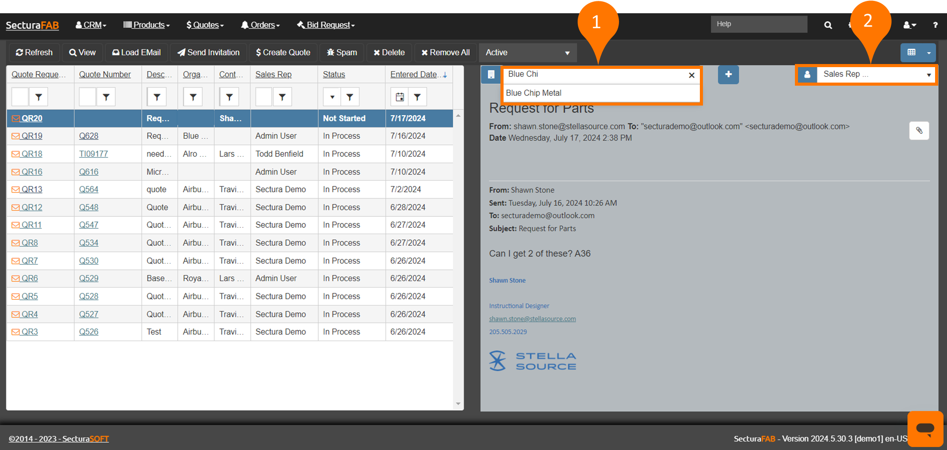Click the paperclip attachment icon in email

pos(919,131)
